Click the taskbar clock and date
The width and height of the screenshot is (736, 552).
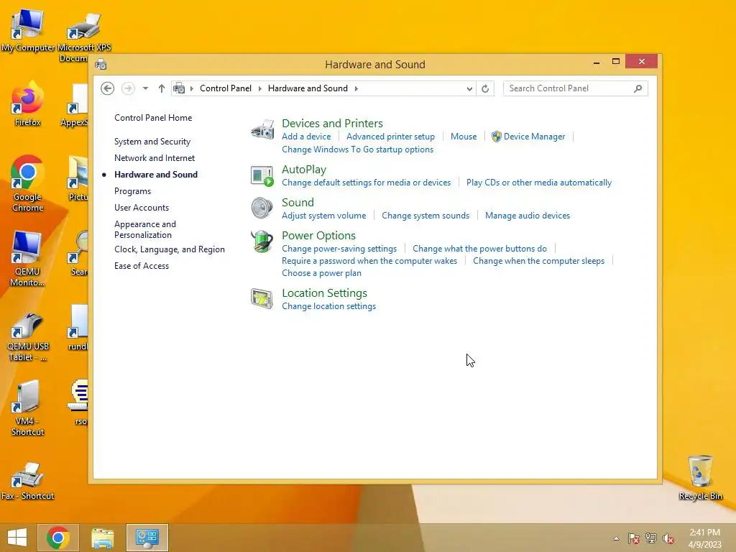tap(704, 538)
